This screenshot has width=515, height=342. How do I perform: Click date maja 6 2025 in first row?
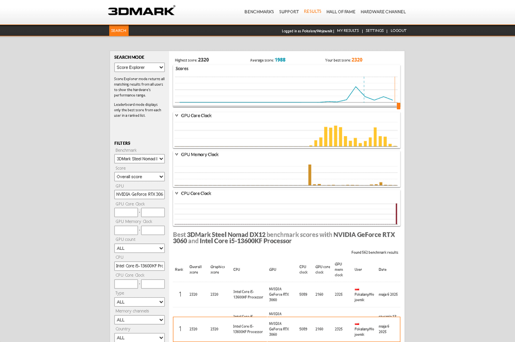(388, 295)
